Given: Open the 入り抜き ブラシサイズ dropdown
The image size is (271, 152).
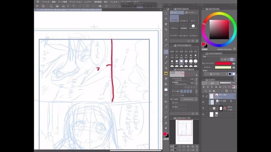Looking at the screenshot, I should point(189,100).
